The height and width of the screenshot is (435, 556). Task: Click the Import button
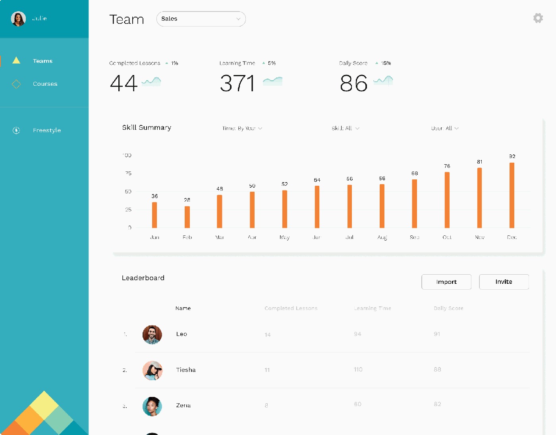(446, 282)
